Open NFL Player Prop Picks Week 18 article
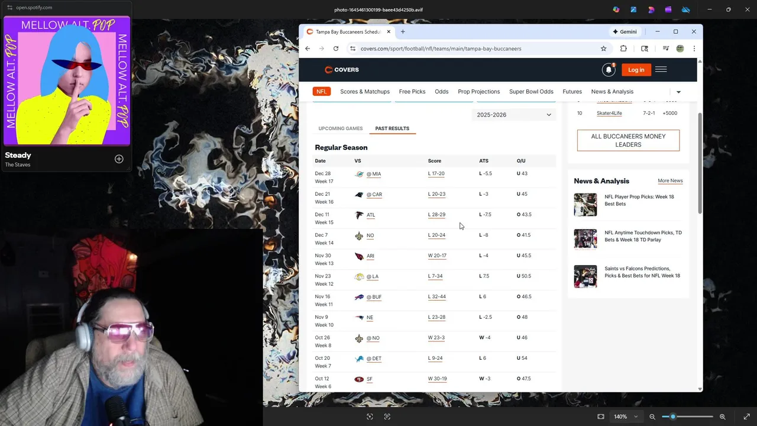This screenshot has height=426, width=757. (639, 200)
